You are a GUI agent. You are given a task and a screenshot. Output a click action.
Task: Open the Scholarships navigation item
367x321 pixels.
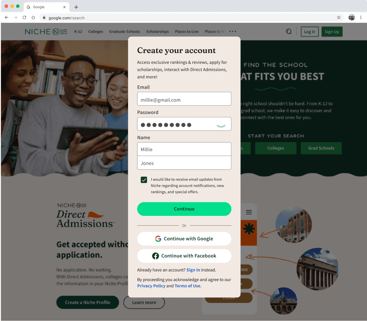(x=157, y=32)
